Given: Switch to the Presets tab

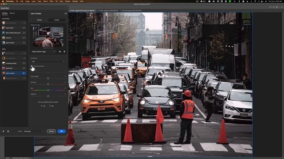Looking at the screenshot, I should click(x=39, y=20).
